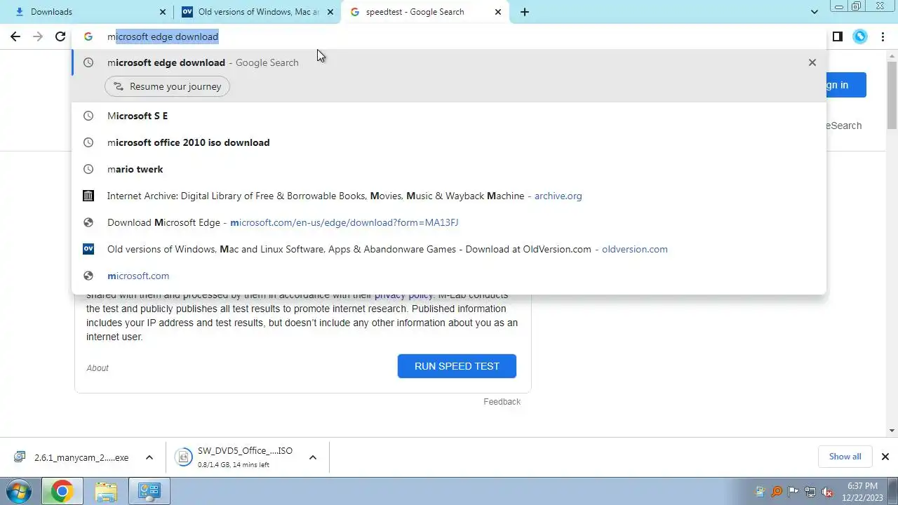Open a new tab with plus icon
Image resolution: width=898 pixels, height=505 pixels.
tap(525, 12)
